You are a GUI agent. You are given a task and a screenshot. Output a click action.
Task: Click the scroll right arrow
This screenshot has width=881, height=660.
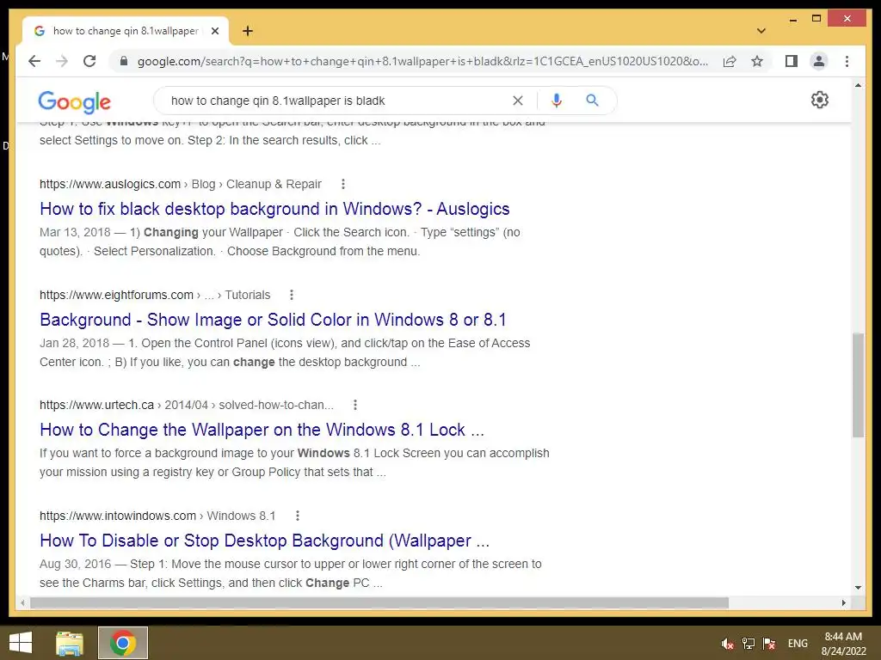[844, 602]
